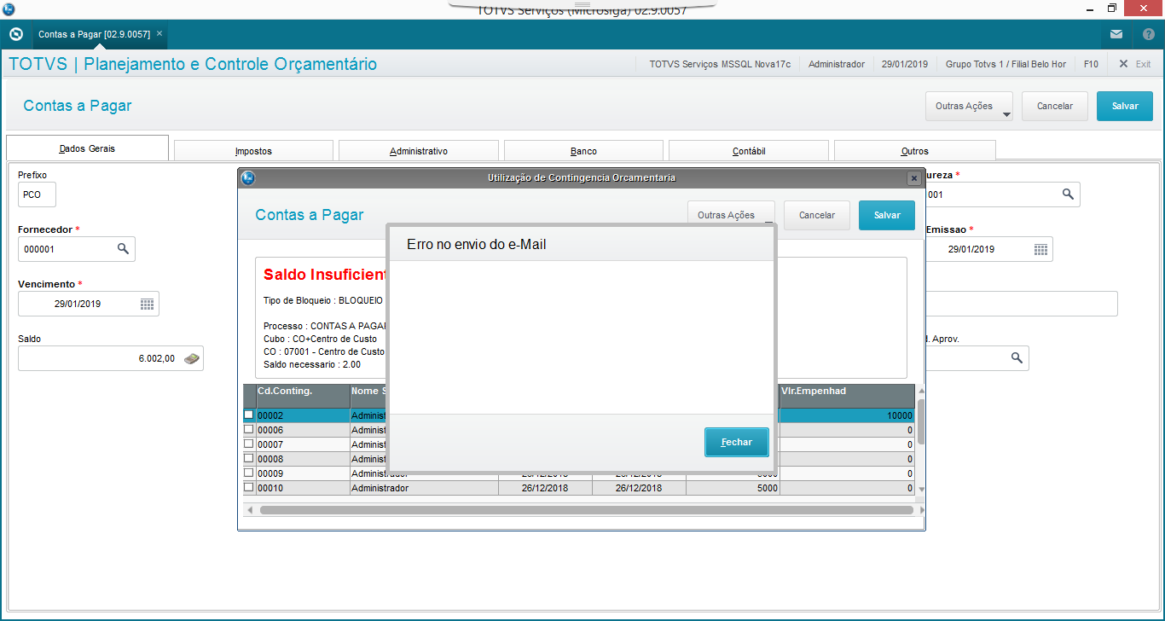Click Cancelar in the Contingencia dialog

817,215
